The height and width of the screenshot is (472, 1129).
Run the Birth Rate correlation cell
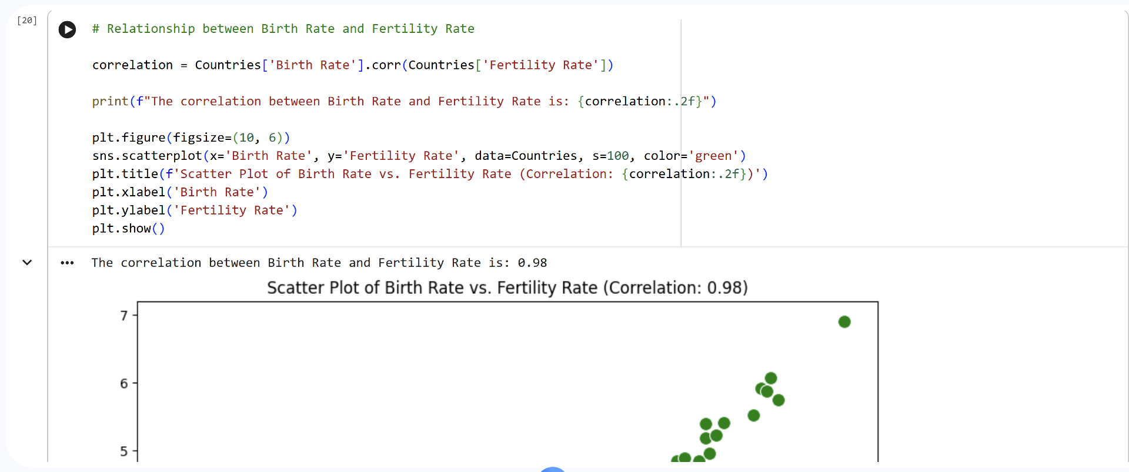tap(68, 29)
